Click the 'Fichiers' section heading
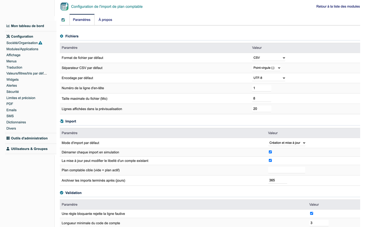367x227 pixels. click(x=72, y=36)
